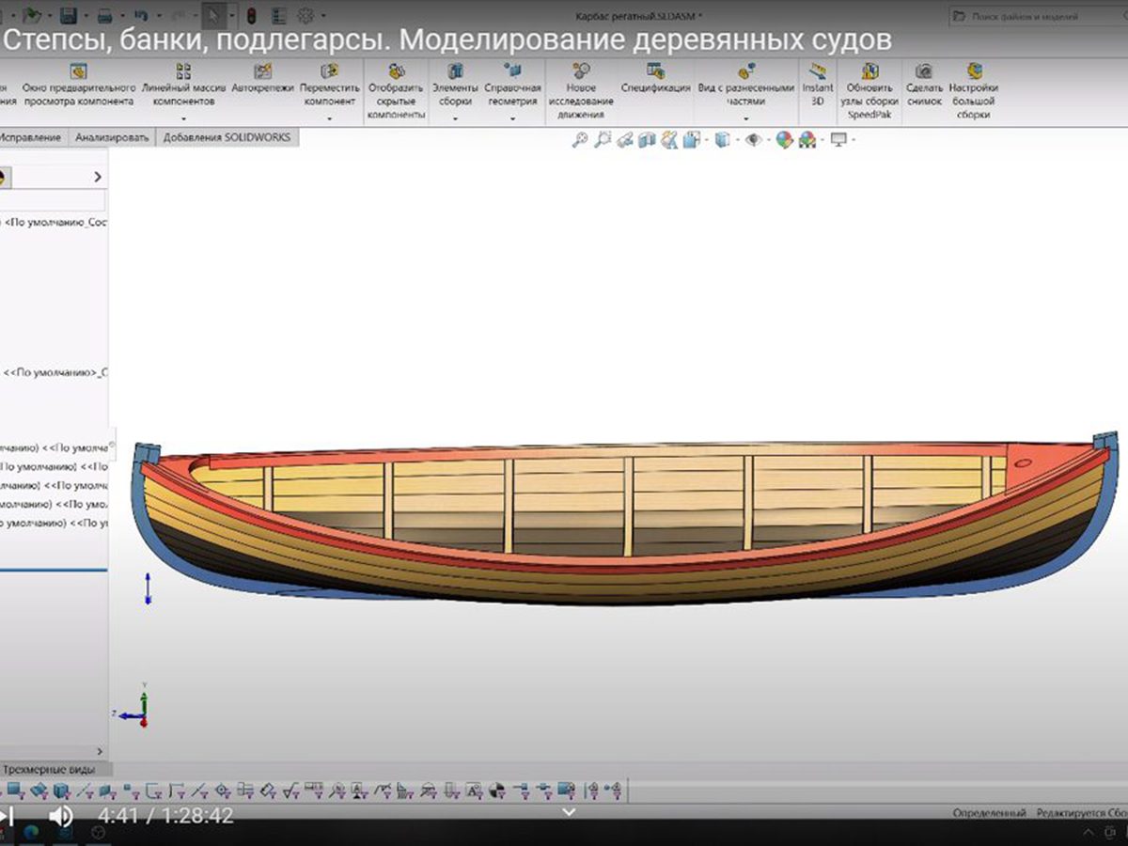Click the Bill of Materials (Спецификация) icon

click(655, 71)
